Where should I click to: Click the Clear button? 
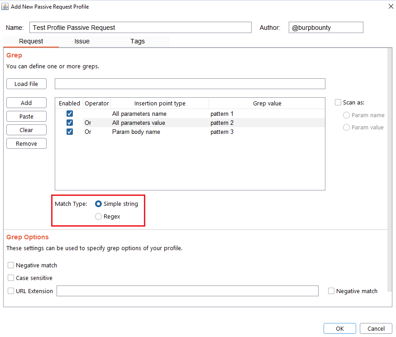click(26, 130)
